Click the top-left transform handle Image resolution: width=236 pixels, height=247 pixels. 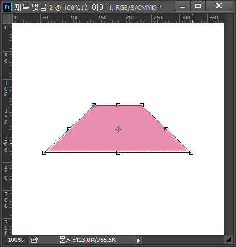(94, 106)
